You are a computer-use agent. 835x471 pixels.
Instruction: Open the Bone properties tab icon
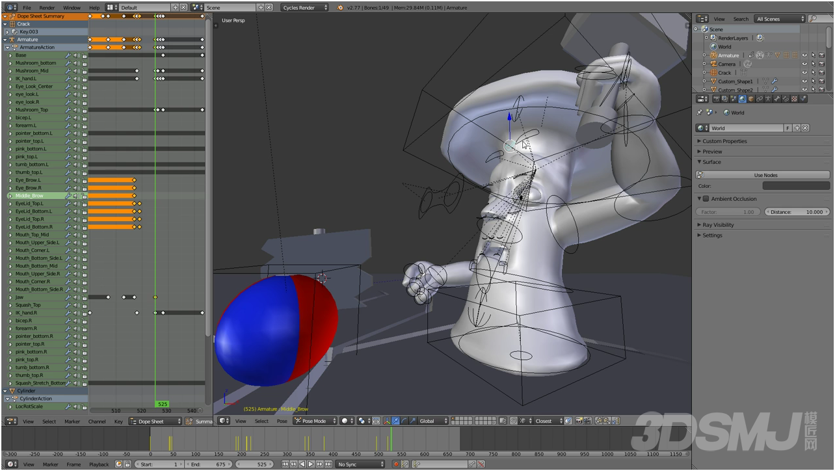[777, 99]
